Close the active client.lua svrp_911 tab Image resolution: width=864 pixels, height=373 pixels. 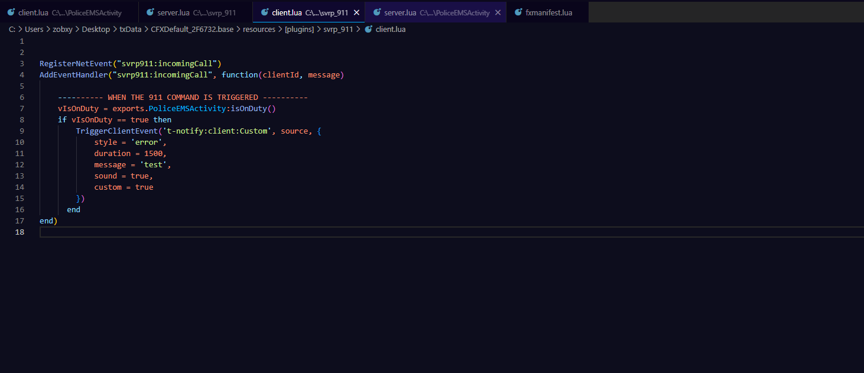(356, 12)
